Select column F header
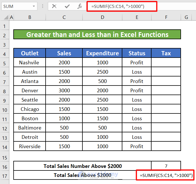 [x=166, y=17]
